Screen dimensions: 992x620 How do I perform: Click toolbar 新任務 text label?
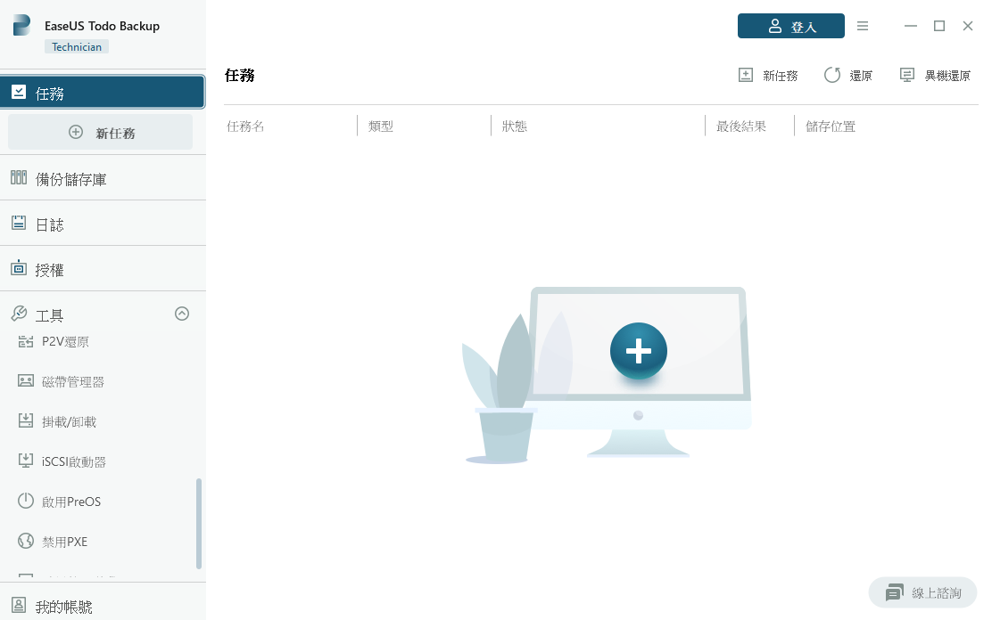[x=780, y=76]
